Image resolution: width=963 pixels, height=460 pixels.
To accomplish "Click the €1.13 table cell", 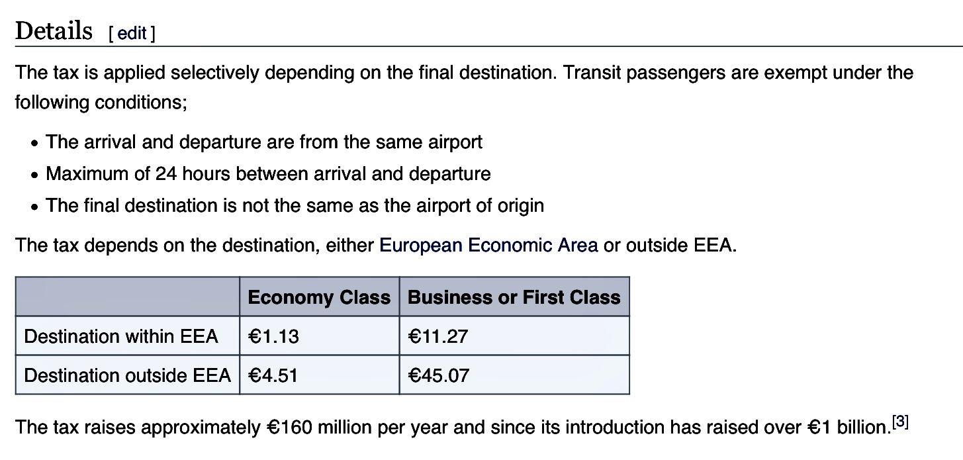I will pyautogui.click(x=273, y=336).
